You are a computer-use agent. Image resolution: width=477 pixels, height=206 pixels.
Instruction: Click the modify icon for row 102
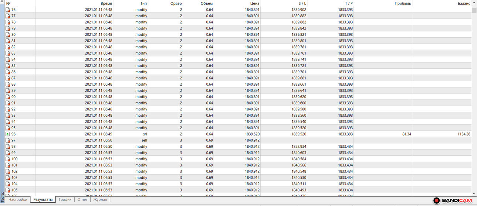coord(7,171)
